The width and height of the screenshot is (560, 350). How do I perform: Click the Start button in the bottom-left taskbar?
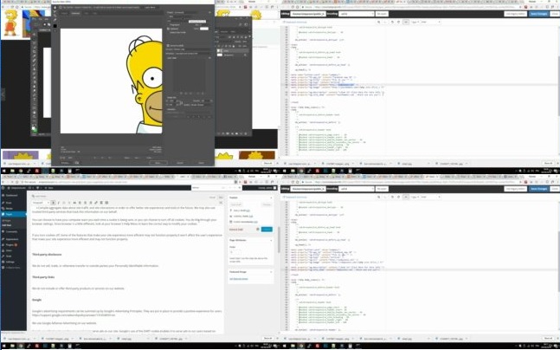3,346
